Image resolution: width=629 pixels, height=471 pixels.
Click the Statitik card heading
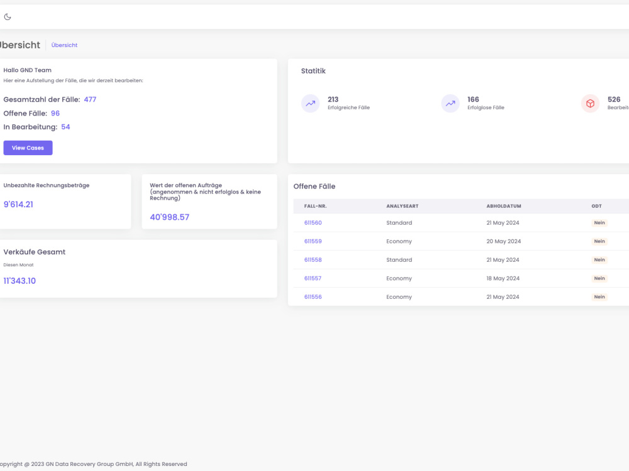point(313,71)
